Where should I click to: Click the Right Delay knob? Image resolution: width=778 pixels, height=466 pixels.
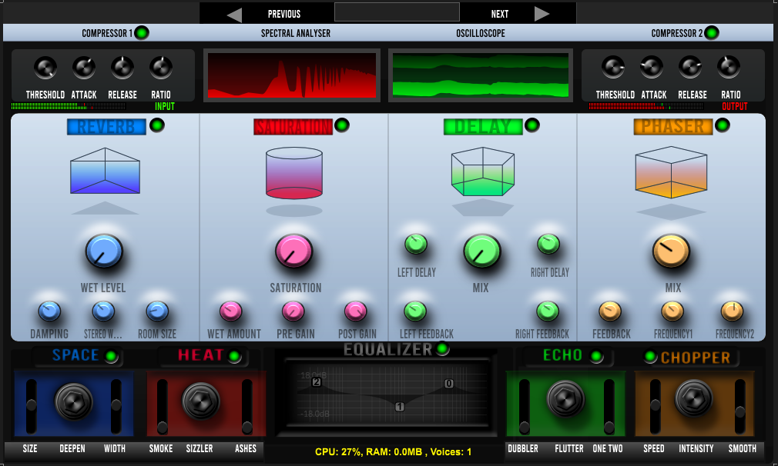548,244
